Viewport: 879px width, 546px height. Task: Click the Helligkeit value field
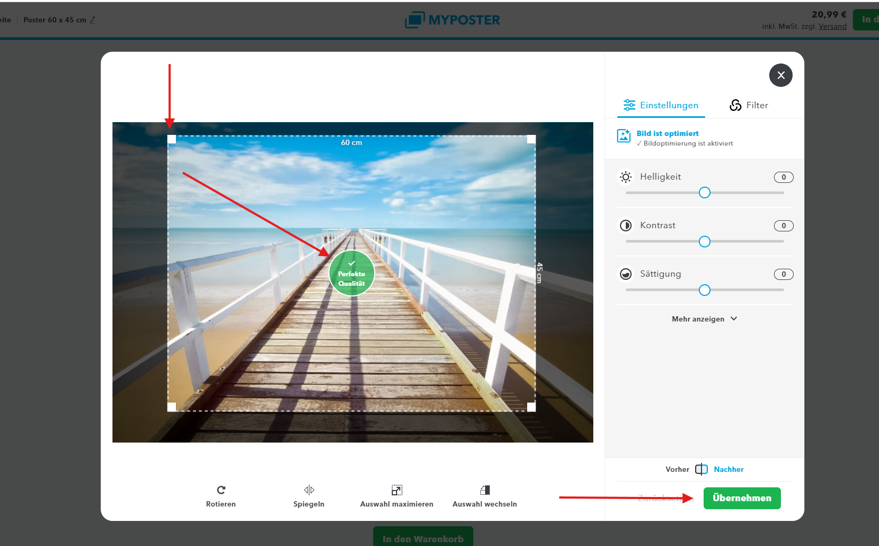point(784,177)
